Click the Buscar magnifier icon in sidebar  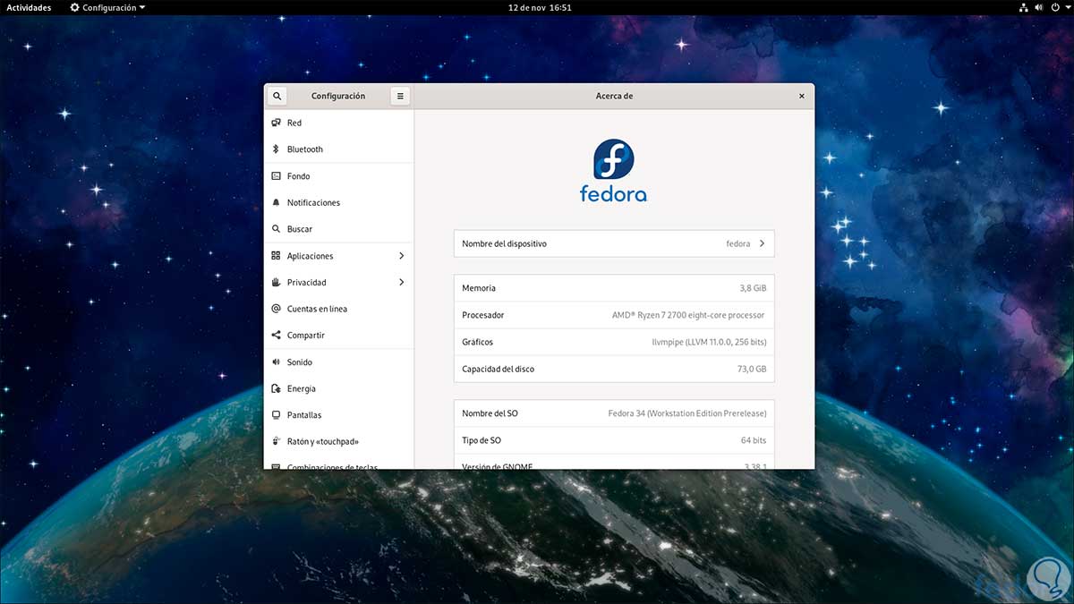277,229
